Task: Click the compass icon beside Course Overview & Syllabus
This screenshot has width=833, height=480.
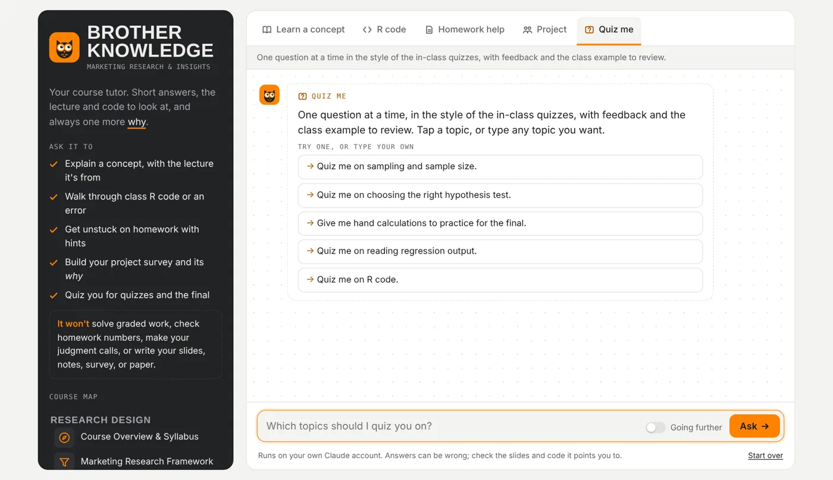Action: 64,437
